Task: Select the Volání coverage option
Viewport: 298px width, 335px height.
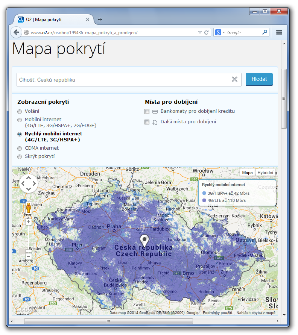Action: click(20, 112)
